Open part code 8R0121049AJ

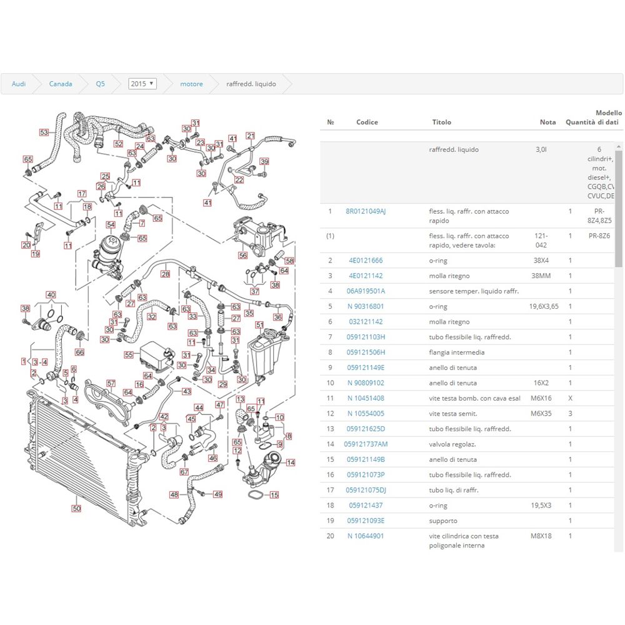point(366,211)
